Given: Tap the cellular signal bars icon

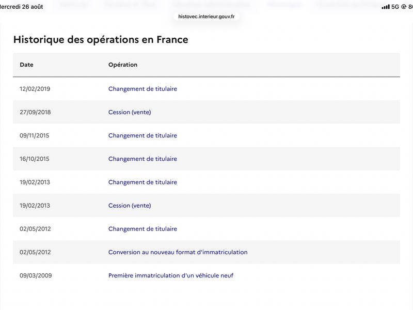Looking at the screenshot, I should pos(385,7).
